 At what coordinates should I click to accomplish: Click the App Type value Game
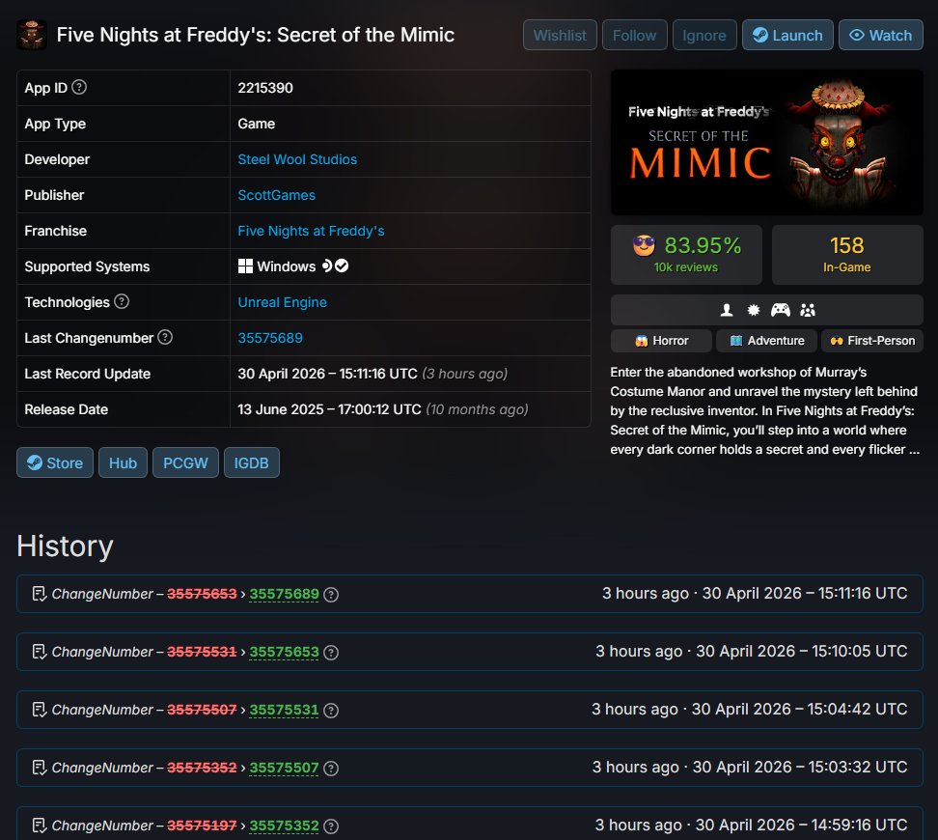[257, 124]
